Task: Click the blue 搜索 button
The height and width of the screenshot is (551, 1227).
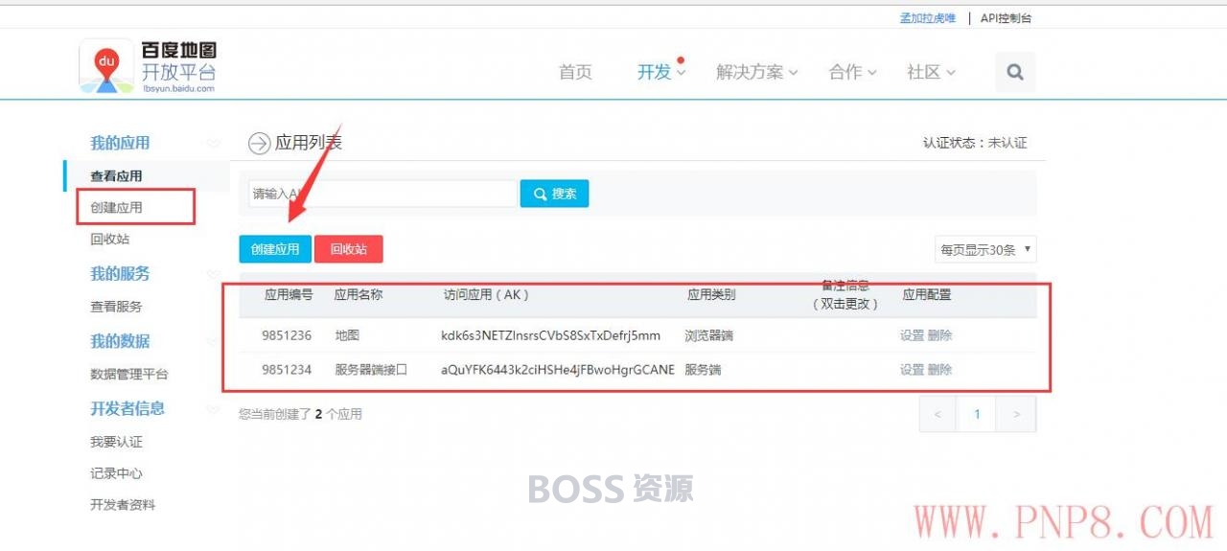Action: click(554, 194)
